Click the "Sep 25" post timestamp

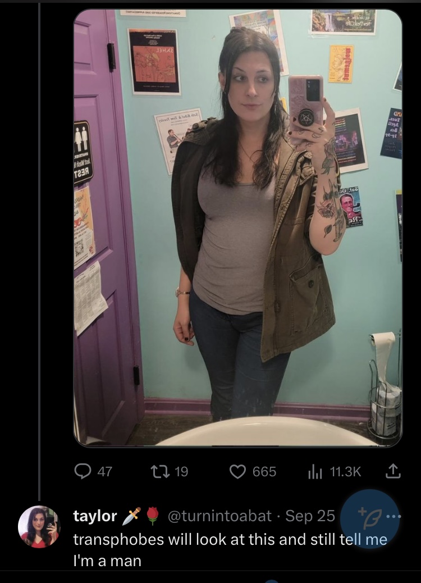point(310,516)
